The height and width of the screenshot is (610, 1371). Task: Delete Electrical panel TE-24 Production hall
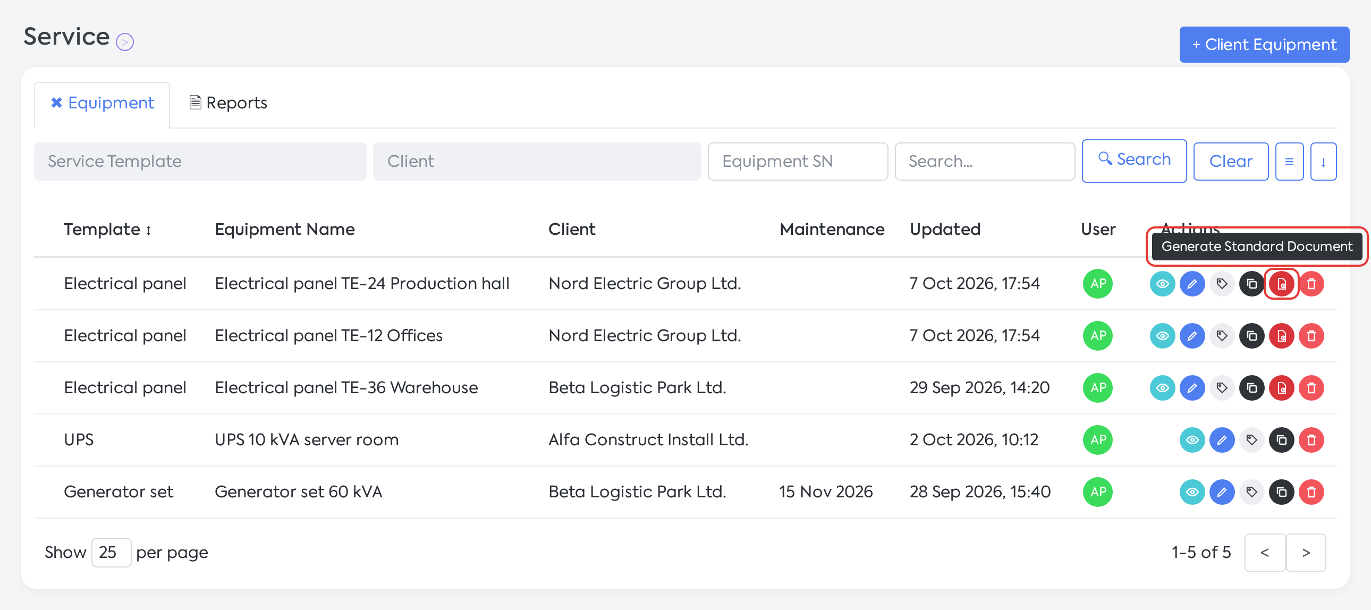pos(1311,284)
